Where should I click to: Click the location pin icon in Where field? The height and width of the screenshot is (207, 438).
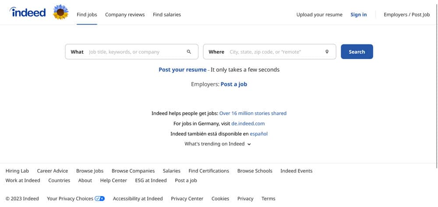[327, 52]
